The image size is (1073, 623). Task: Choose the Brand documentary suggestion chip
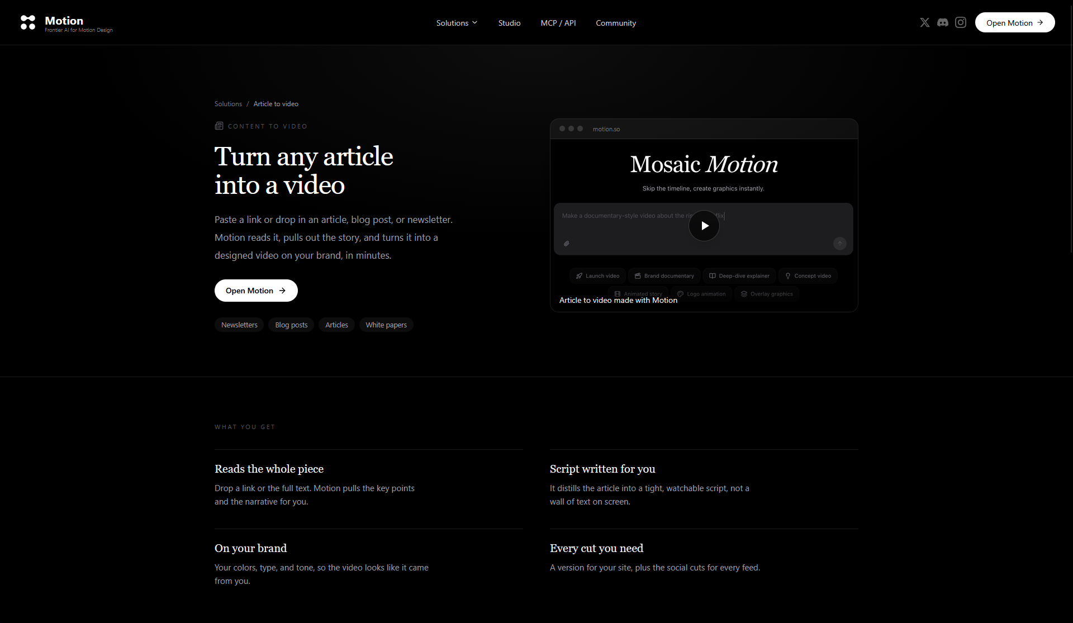pos(664,276)
